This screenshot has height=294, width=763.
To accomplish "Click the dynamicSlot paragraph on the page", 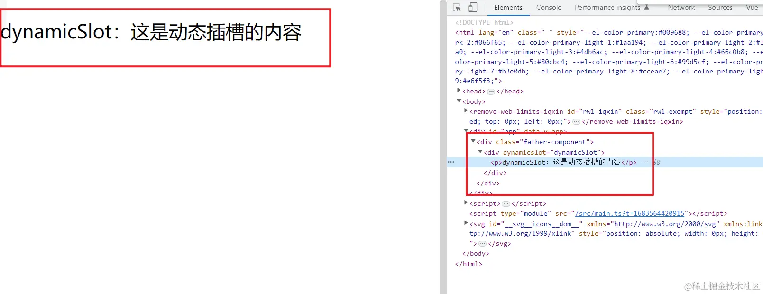I will coord(151,32).
